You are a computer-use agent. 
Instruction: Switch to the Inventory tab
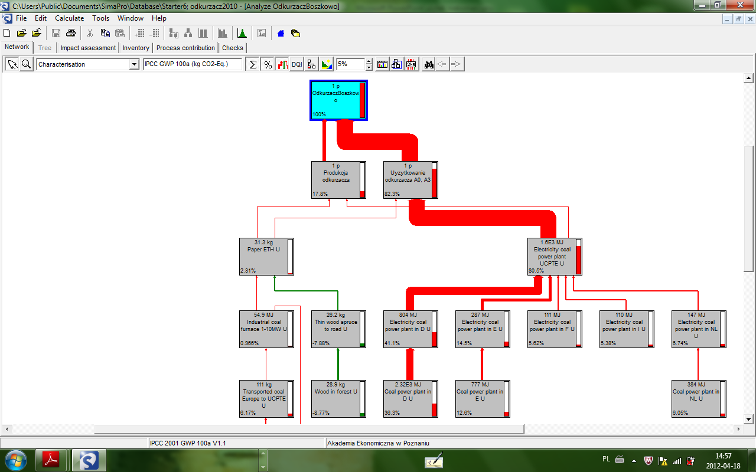click(136, 48)
